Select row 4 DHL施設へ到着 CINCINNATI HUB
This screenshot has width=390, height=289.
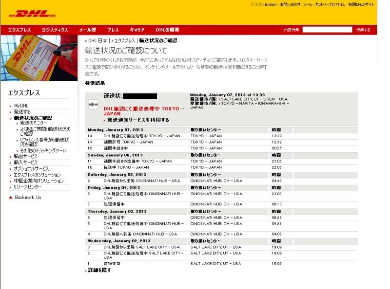pos(221,234)
